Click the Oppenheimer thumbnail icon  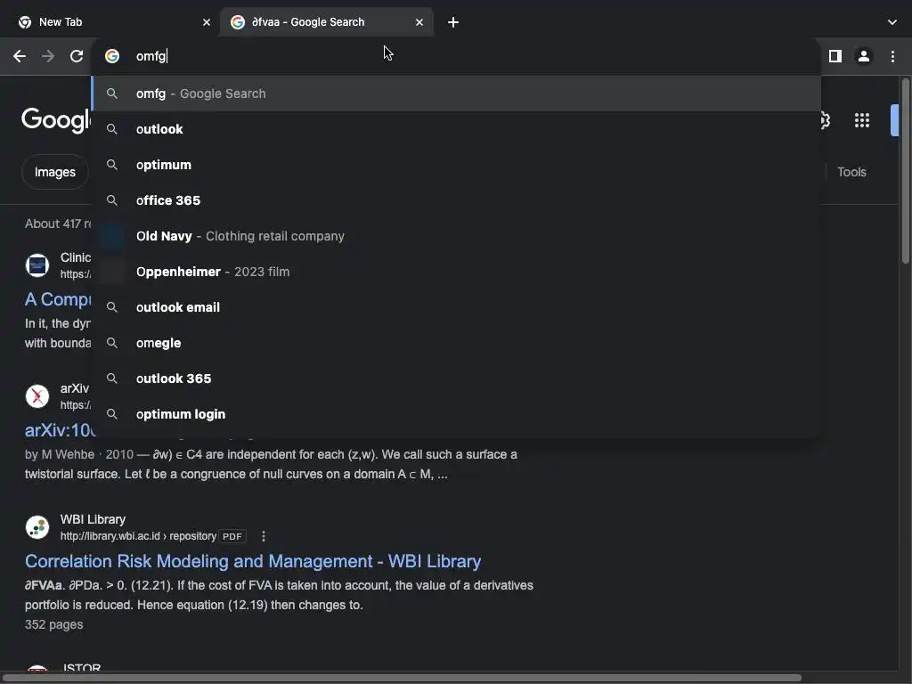pos(112,272)
